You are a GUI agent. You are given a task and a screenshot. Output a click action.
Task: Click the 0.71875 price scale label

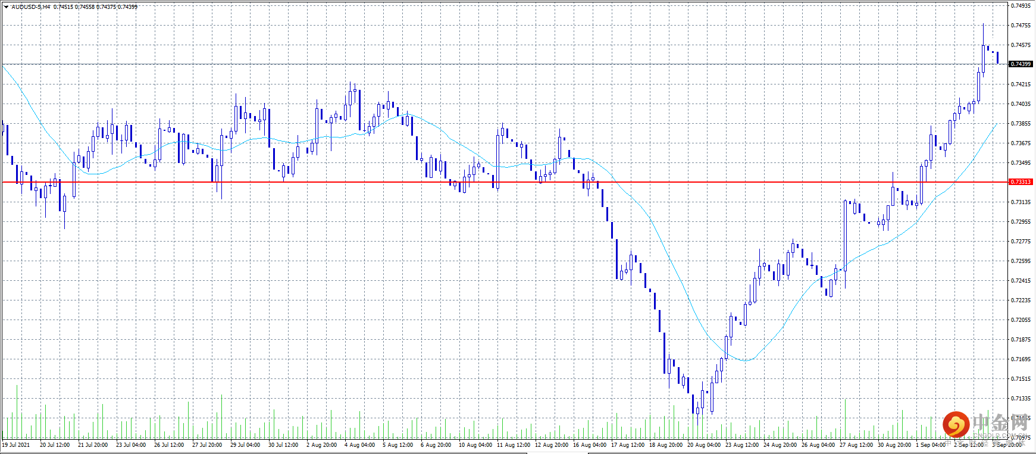1021,340
